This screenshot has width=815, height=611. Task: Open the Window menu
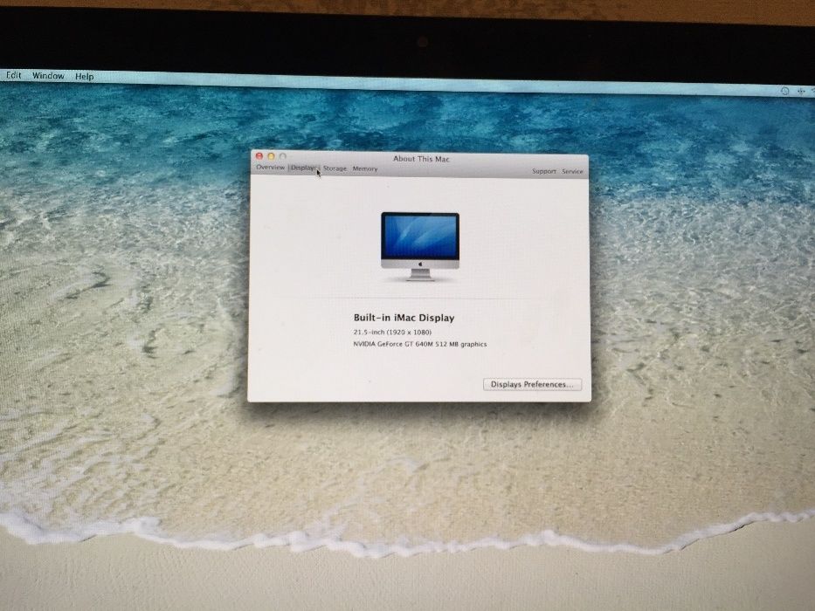tap(48, 75)
